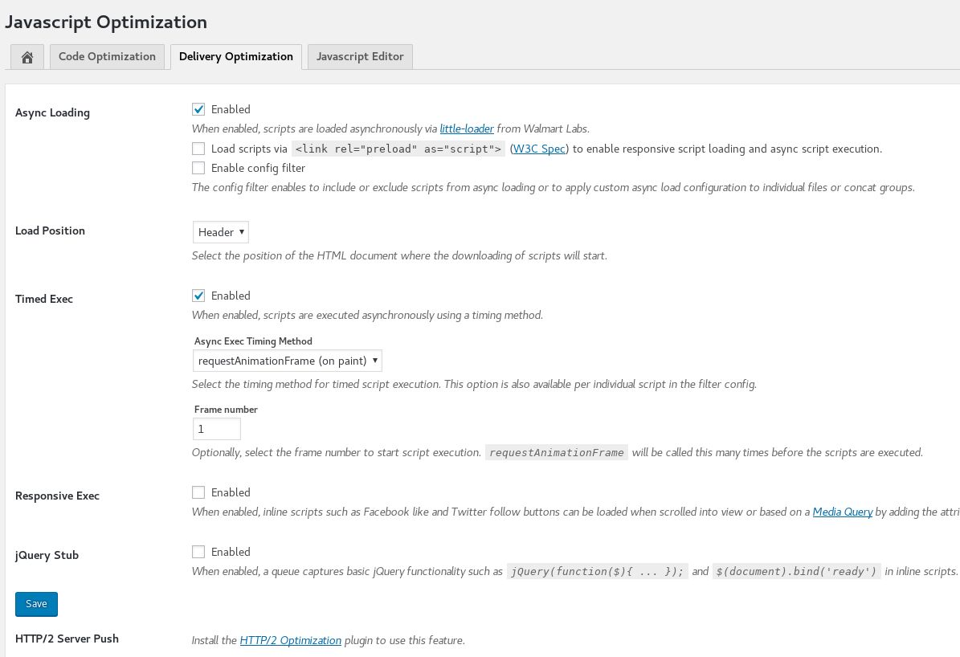
Task: Enable load scripts via link preload
Action: [198, 149]
